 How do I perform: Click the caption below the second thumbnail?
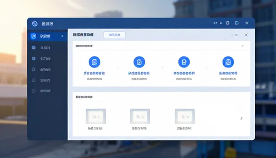[x=139, y=128]
